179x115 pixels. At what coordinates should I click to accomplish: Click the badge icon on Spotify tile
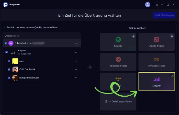133,36
